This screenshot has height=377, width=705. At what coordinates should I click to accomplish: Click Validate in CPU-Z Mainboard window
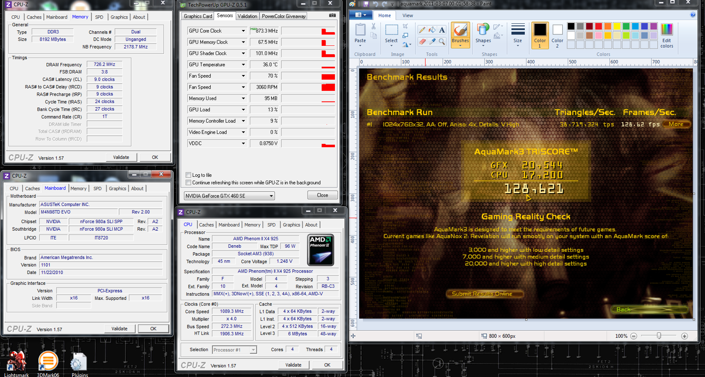(x=119, y=328)
